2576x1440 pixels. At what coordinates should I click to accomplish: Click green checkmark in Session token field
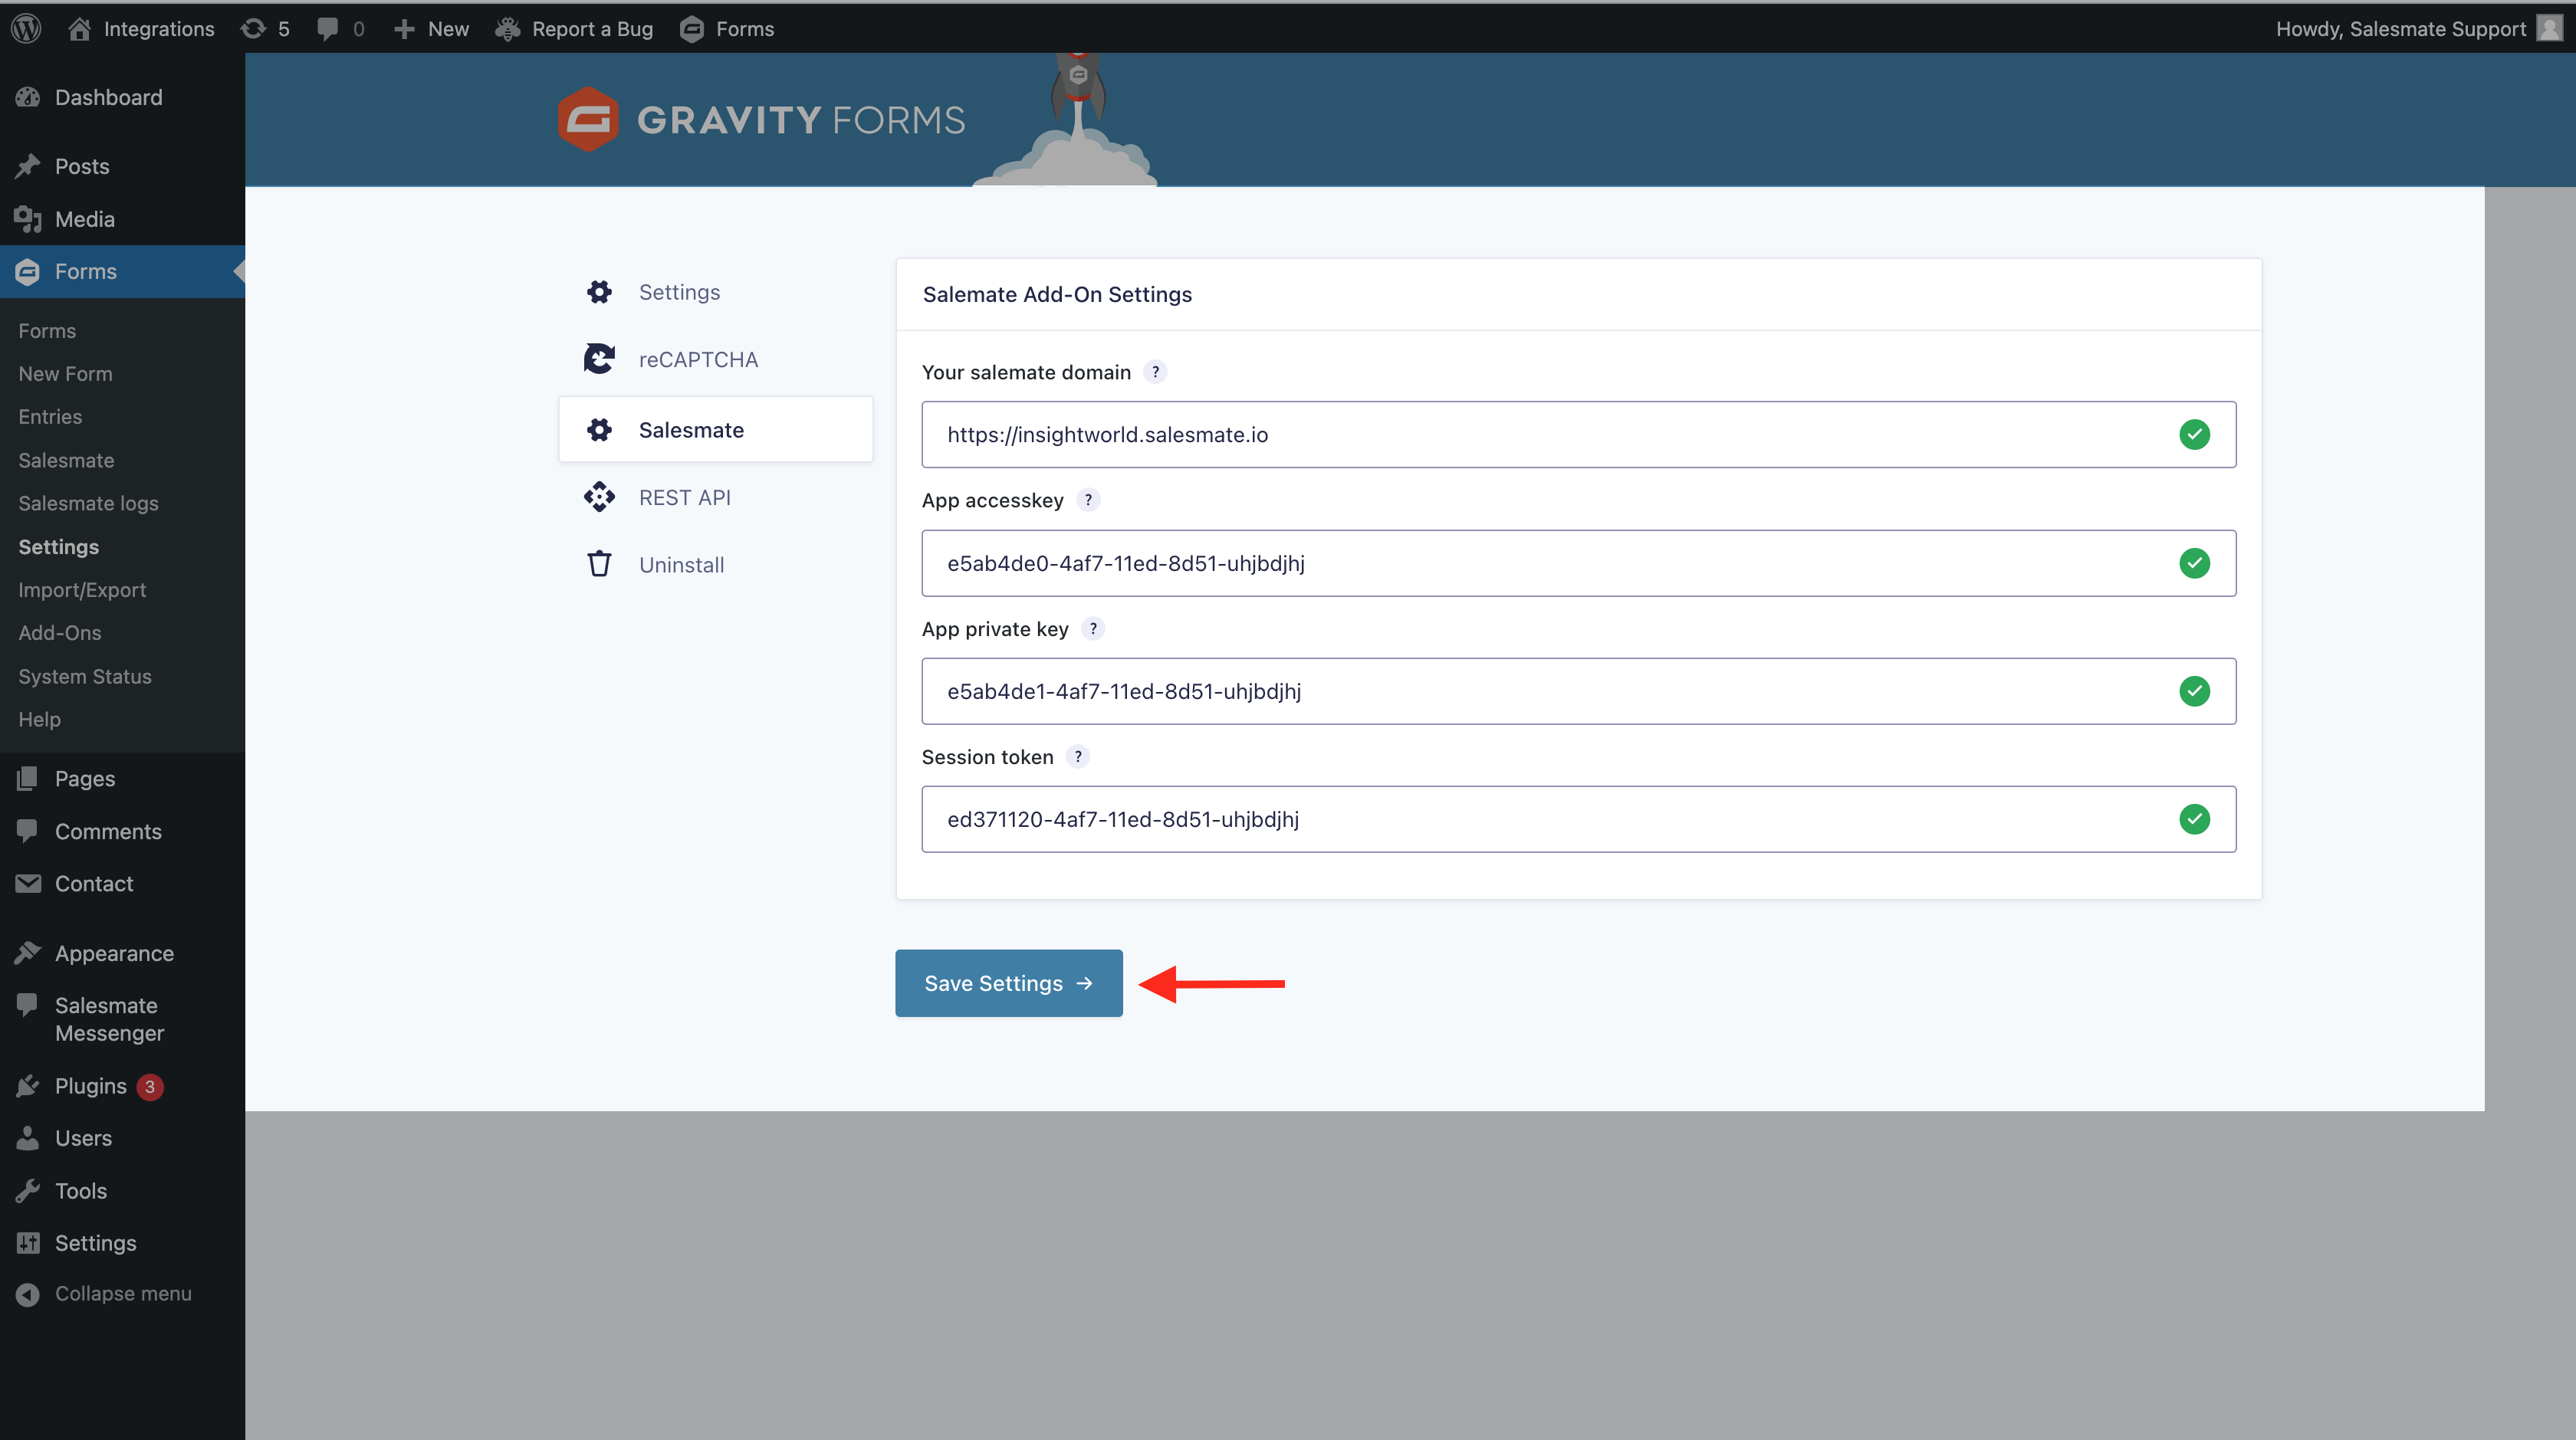click(x=2194, y=819)
